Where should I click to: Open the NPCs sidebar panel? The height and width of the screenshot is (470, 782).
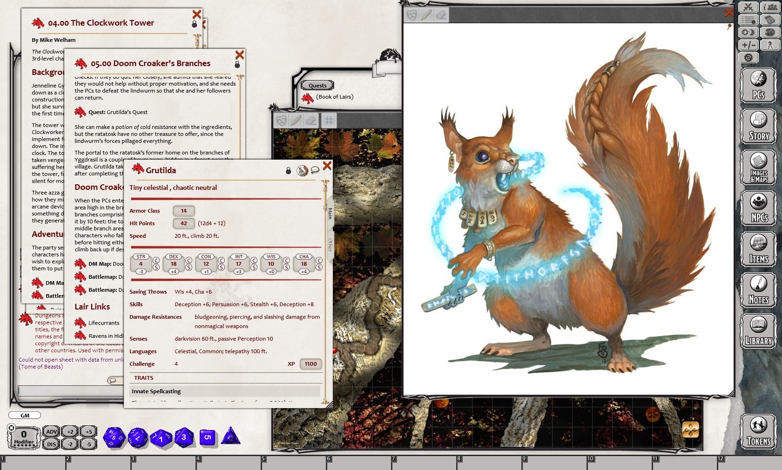(x=758, y=208)
